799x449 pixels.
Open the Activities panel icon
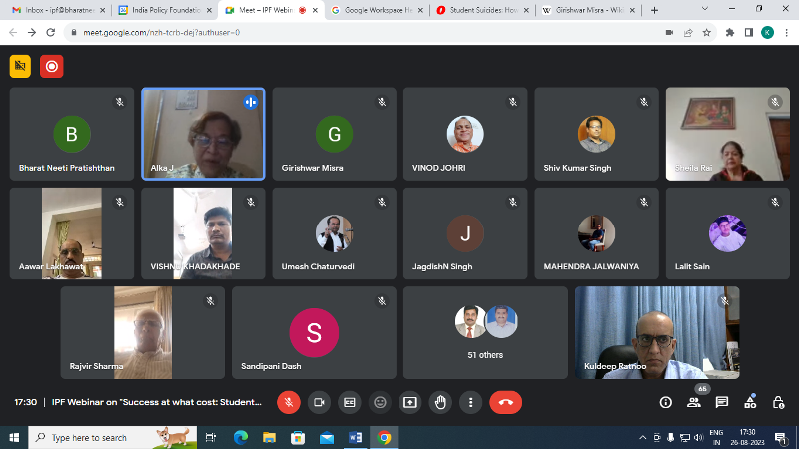pyautogui.click(x=750, y=402)
